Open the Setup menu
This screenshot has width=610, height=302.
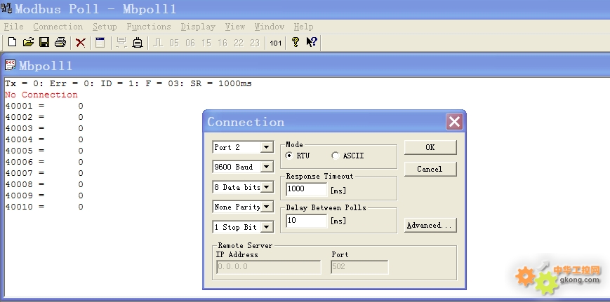click(105, 27)
